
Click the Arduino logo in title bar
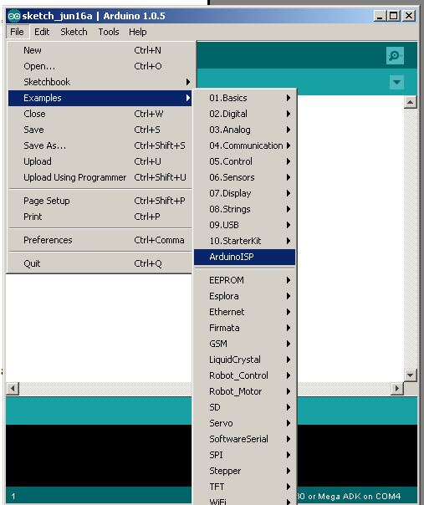[14, 16]
